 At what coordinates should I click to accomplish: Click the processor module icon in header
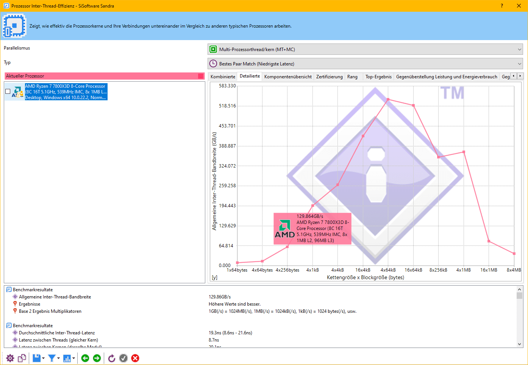coord(14,26)
